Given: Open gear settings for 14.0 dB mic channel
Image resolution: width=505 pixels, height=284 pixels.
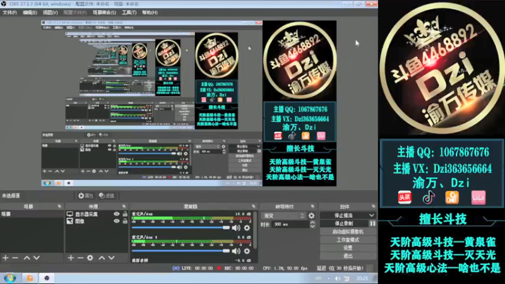Looking at the screenshot, I should pyautogui.click(x=247, y=228).
